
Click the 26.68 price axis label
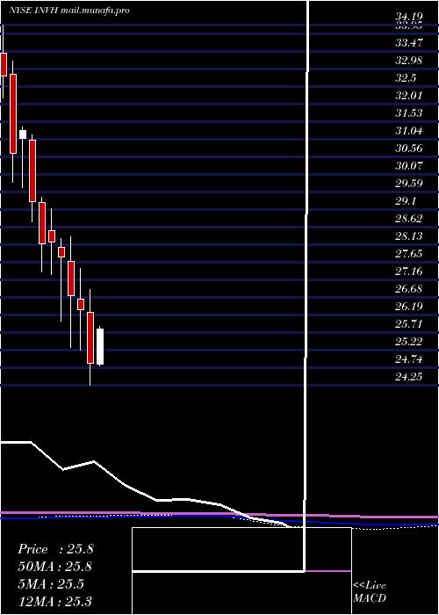[409, 289]
